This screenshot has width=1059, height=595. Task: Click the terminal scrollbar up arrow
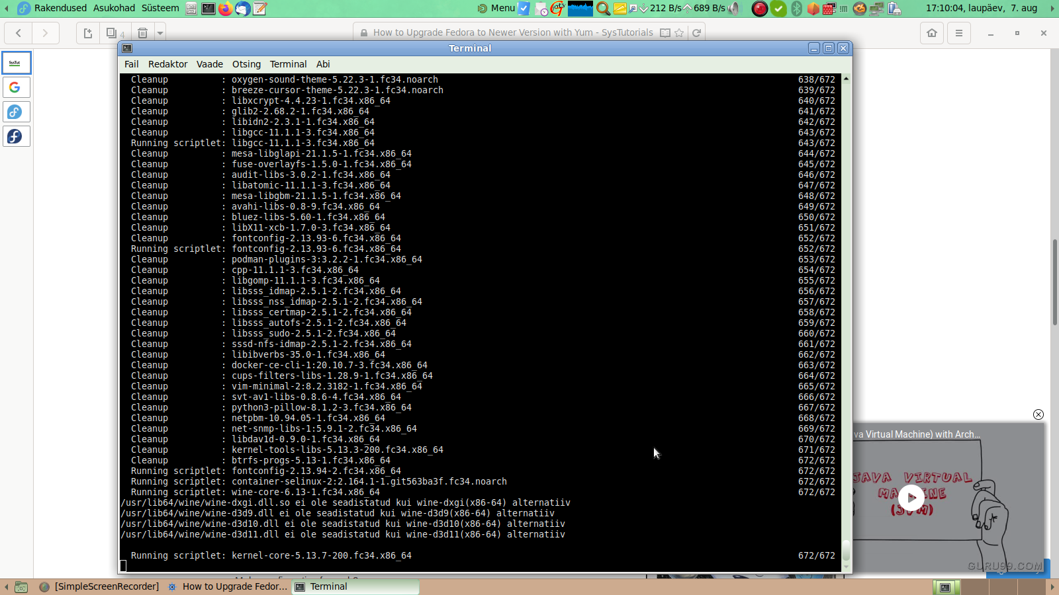(846, 79)
